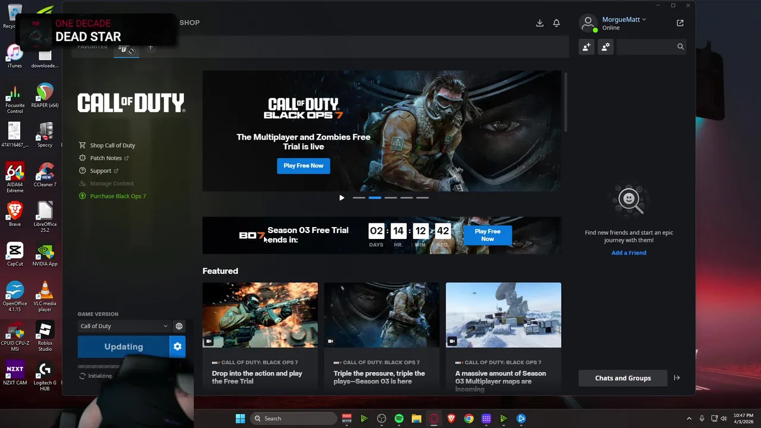Open the Battle.net downloads icon

pos(540,23)
